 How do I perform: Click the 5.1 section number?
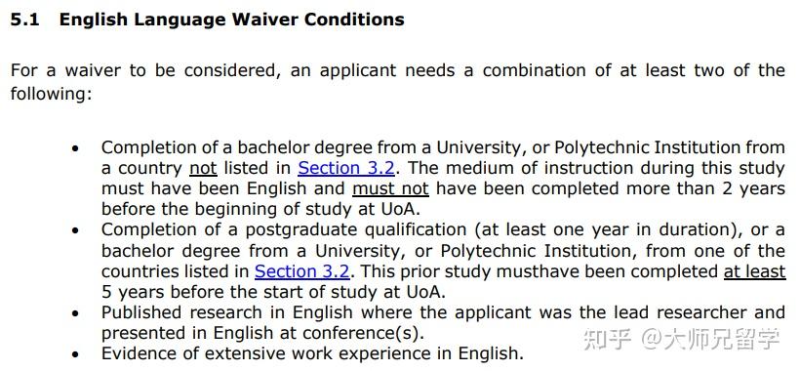tap(25, 20)
